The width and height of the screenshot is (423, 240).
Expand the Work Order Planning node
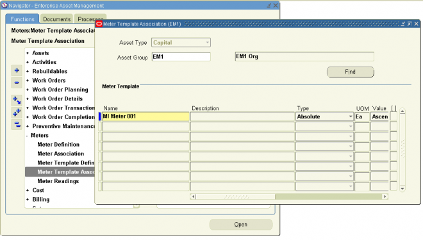[x=28, y=90]
